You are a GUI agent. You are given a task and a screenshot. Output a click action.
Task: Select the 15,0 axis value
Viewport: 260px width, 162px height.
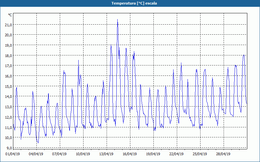(8, 86)
